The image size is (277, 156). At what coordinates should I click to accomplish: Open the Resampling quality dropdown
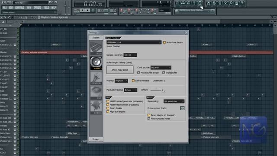(x=174, y=101)
